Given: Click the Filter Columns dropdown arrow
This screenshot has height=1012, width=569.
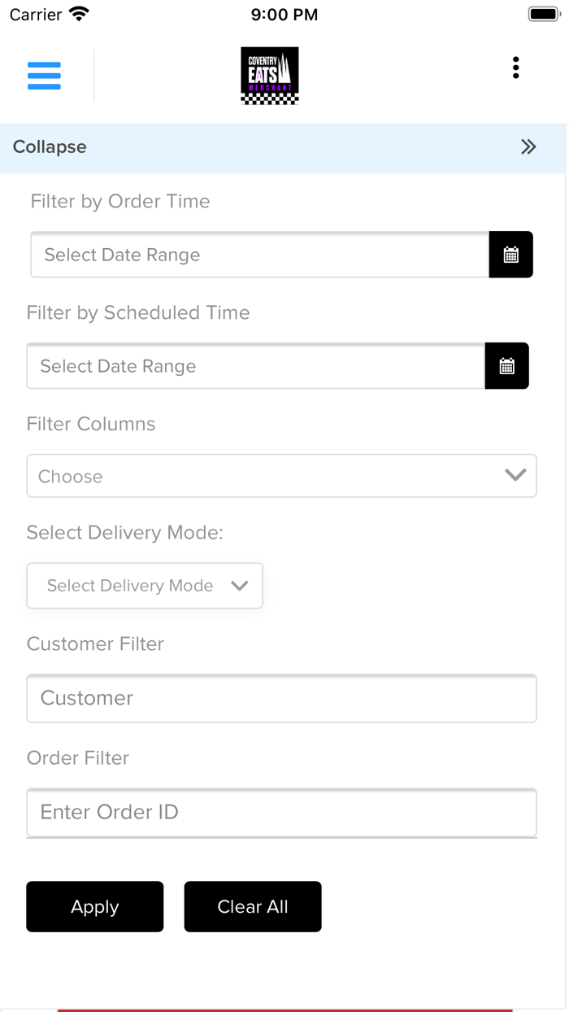Looking at the screenshot, I should (515, 475).
